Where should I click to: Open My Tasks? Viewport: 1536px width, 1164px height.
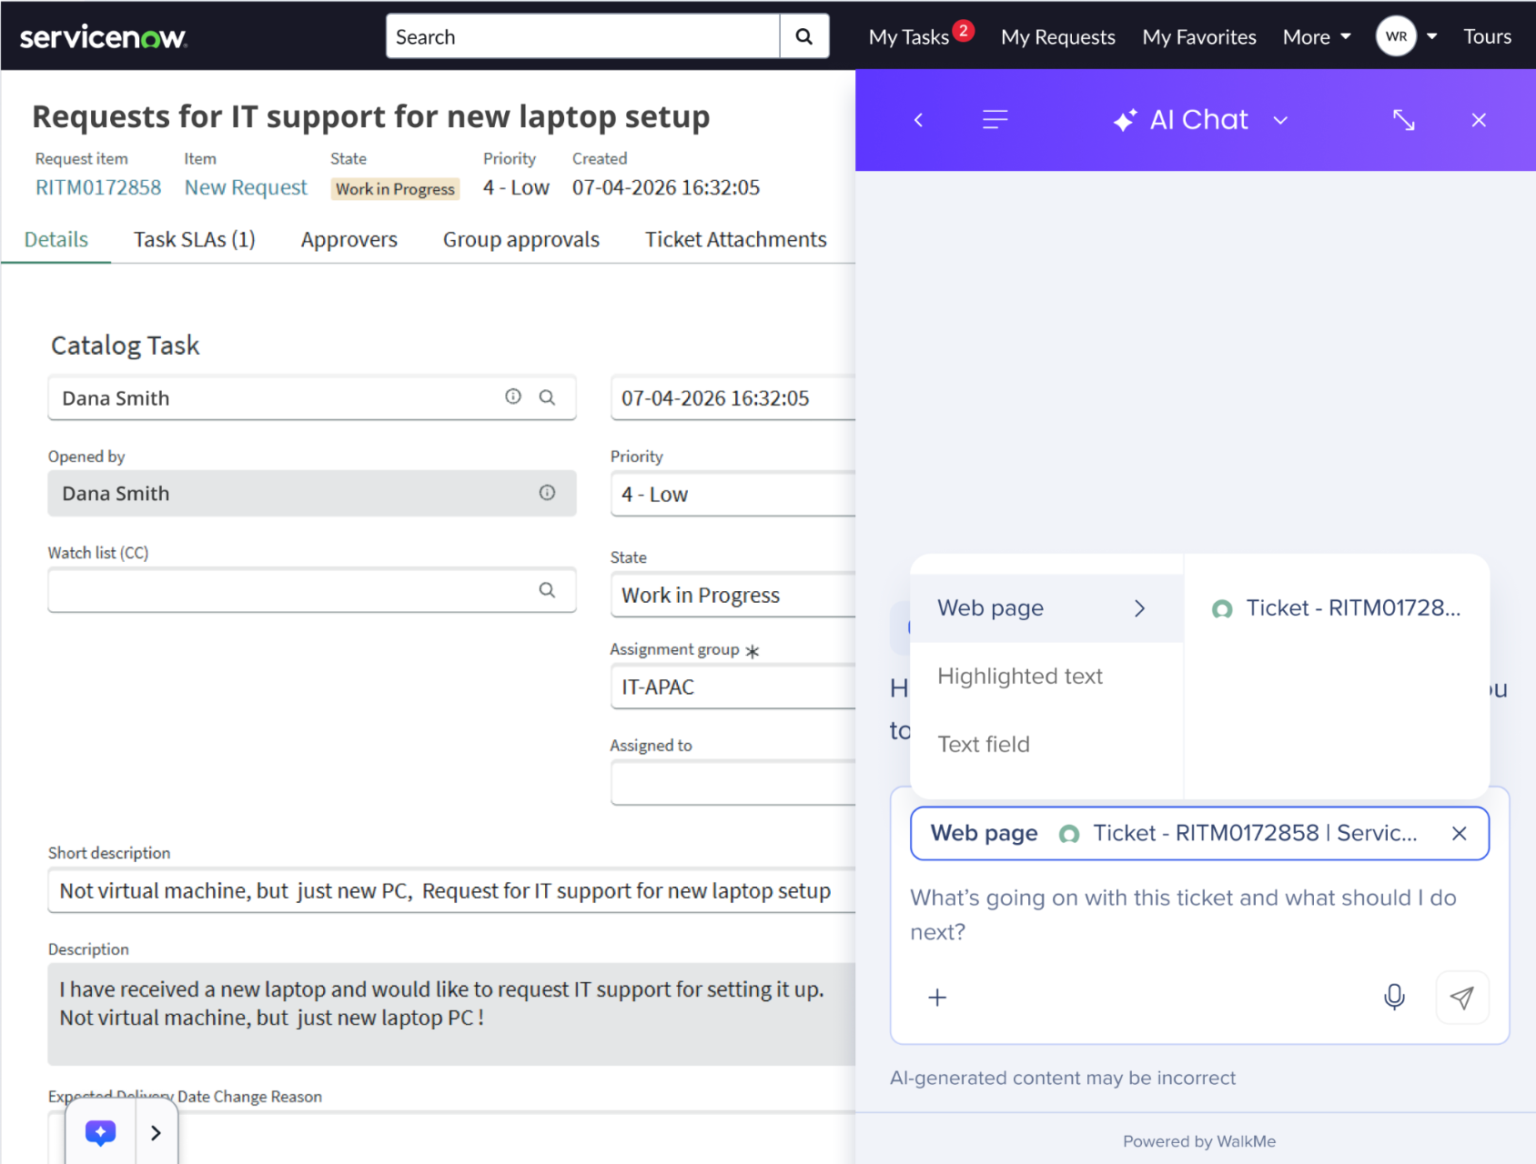click(908, 37)
